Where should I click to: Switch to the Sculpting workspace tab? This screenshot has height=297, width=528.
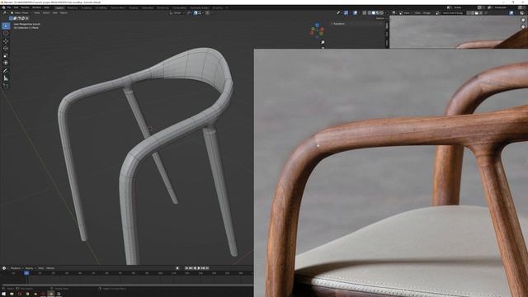(x=86, y=7)
